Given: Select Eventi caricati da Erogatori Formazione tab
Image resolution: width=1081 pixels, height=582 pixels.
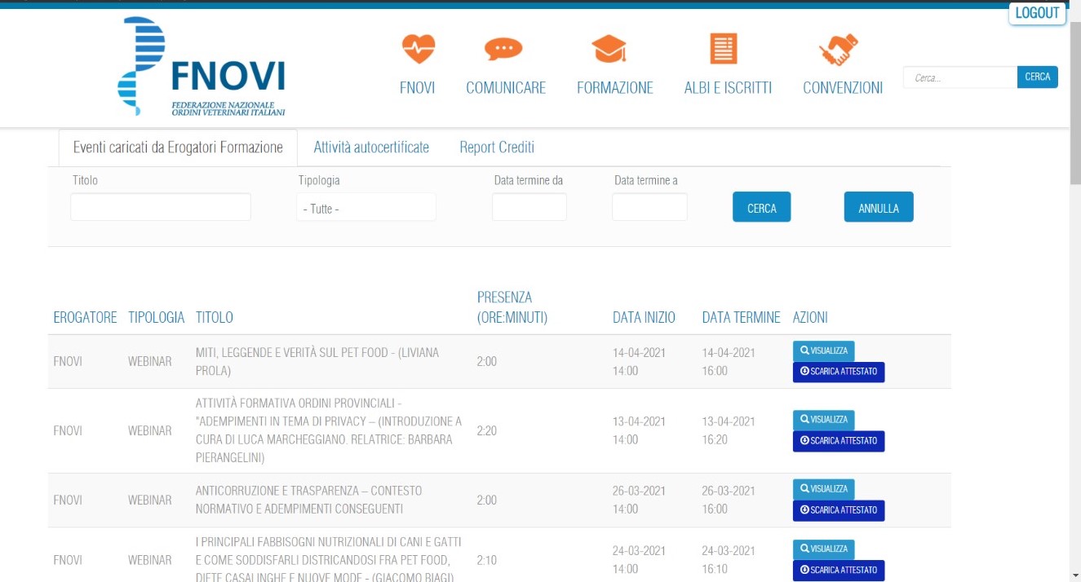Looking at the screenshot, I should pos(178,148).
